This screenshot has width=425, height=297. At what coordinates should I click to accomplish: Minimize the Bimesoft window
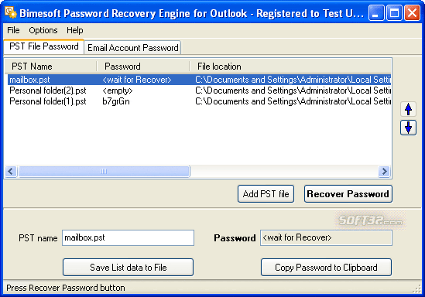coord(376,12)
